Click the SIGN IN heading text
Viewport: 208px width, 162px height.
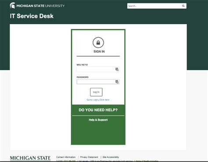click(99, 51)
